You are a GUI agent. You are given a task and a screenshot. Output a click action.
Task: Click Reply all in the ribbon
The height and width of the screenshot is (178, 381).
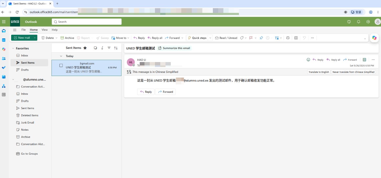pyautogui.click(x=155, y=38)
